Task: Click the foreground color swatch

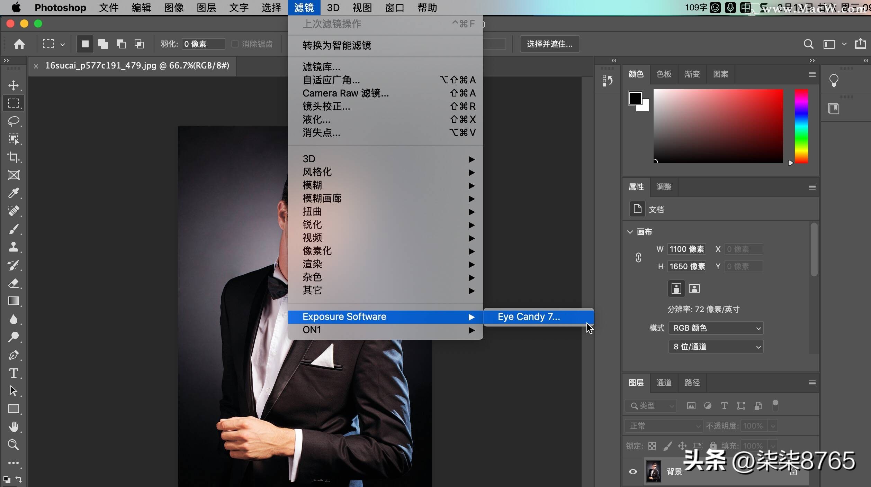Action: point(635,98)
